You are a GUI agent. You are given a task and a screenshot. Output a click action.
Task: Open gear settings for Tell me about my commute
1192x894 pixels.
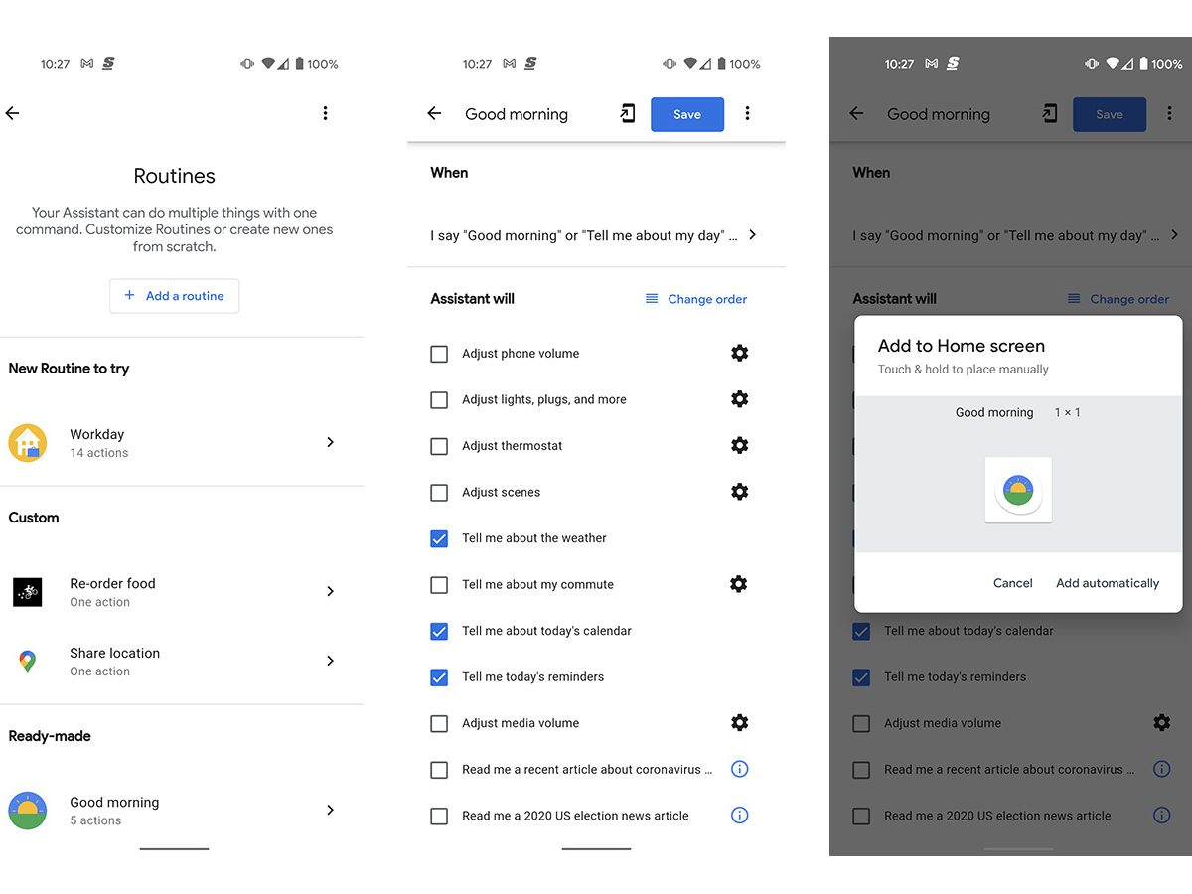pyautogui.click(x=738, y=584)
